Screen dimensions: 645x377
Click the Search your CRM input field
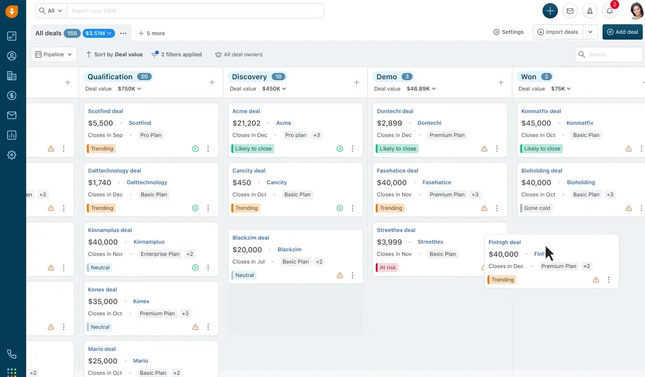pyautogui.click(x=195, y=11)
